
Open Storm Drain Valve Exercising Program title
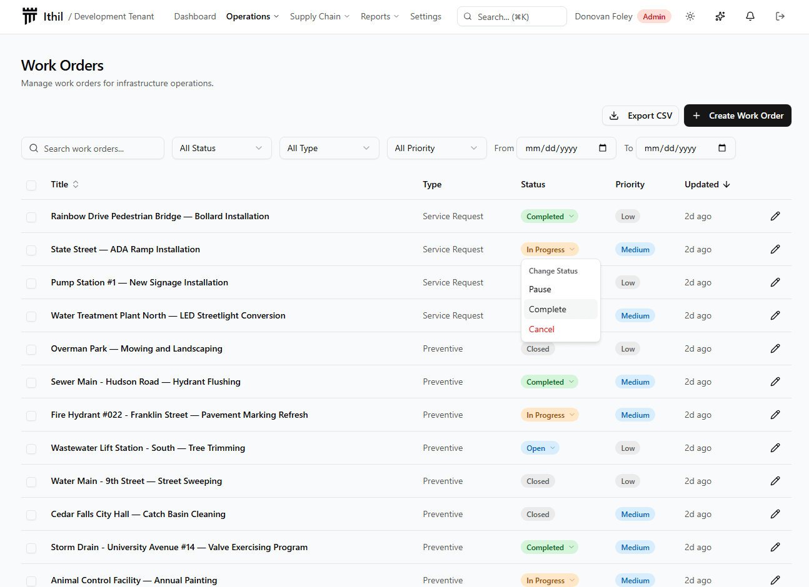coord(179,547)
